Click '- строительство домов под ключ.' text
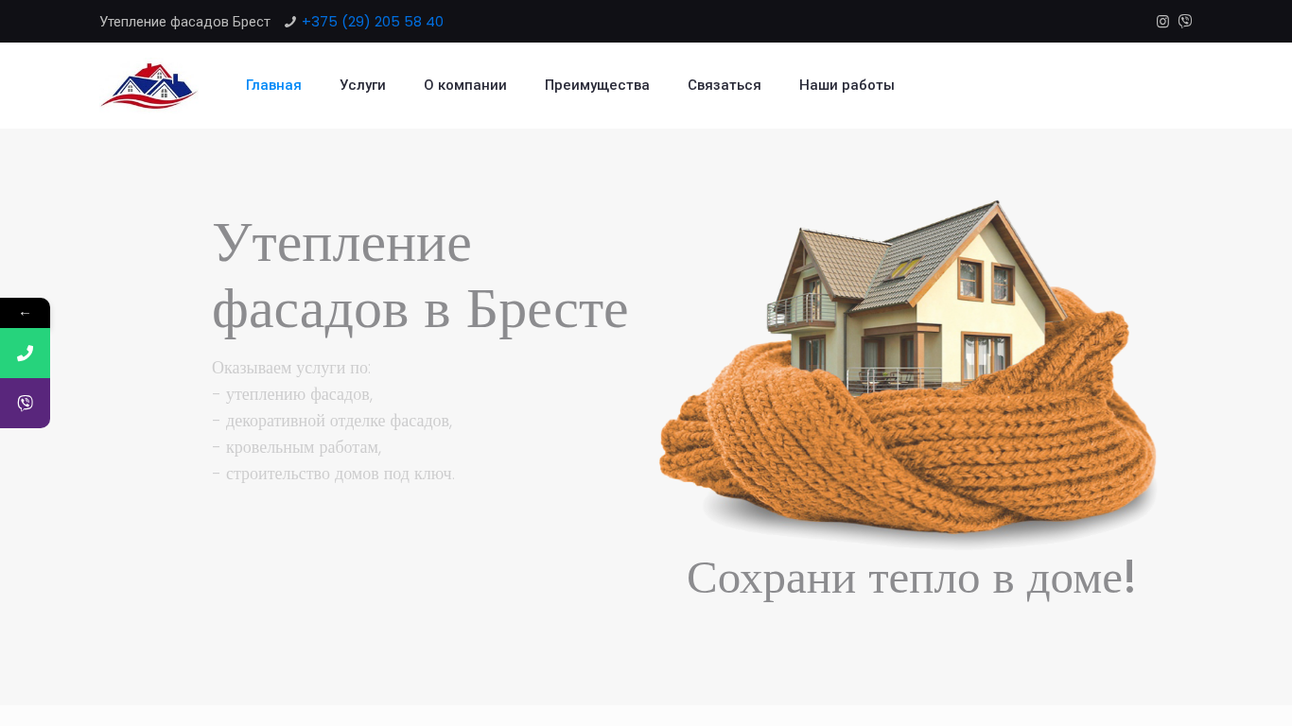Image resolution: width=1292 pixels, height=726 pixels. [x=334, y=474]
